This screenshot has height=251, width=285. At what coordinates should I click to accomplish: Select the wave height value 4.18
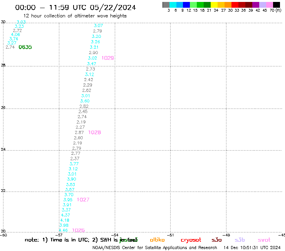coord(65,220)
